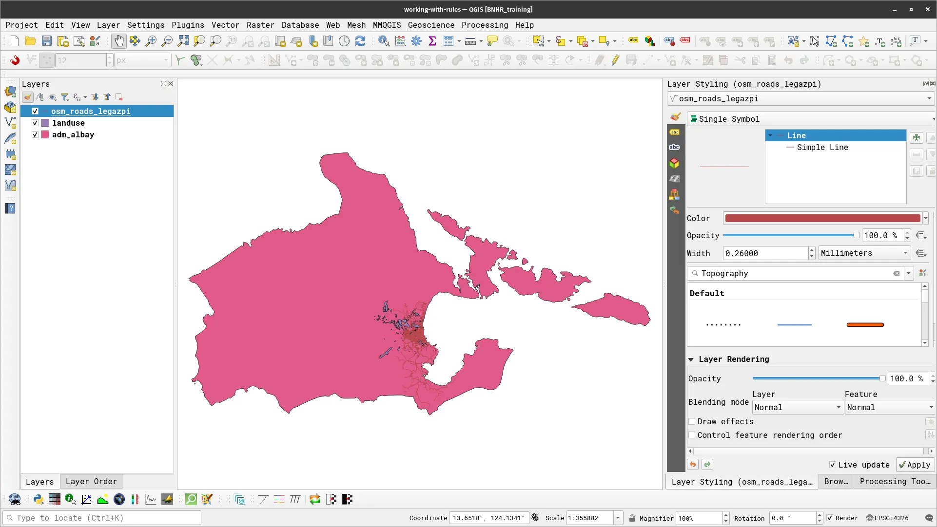Click the Zoom Full extent icon
This screenshot has width=937, height=527.
click(x=183, y=41)
